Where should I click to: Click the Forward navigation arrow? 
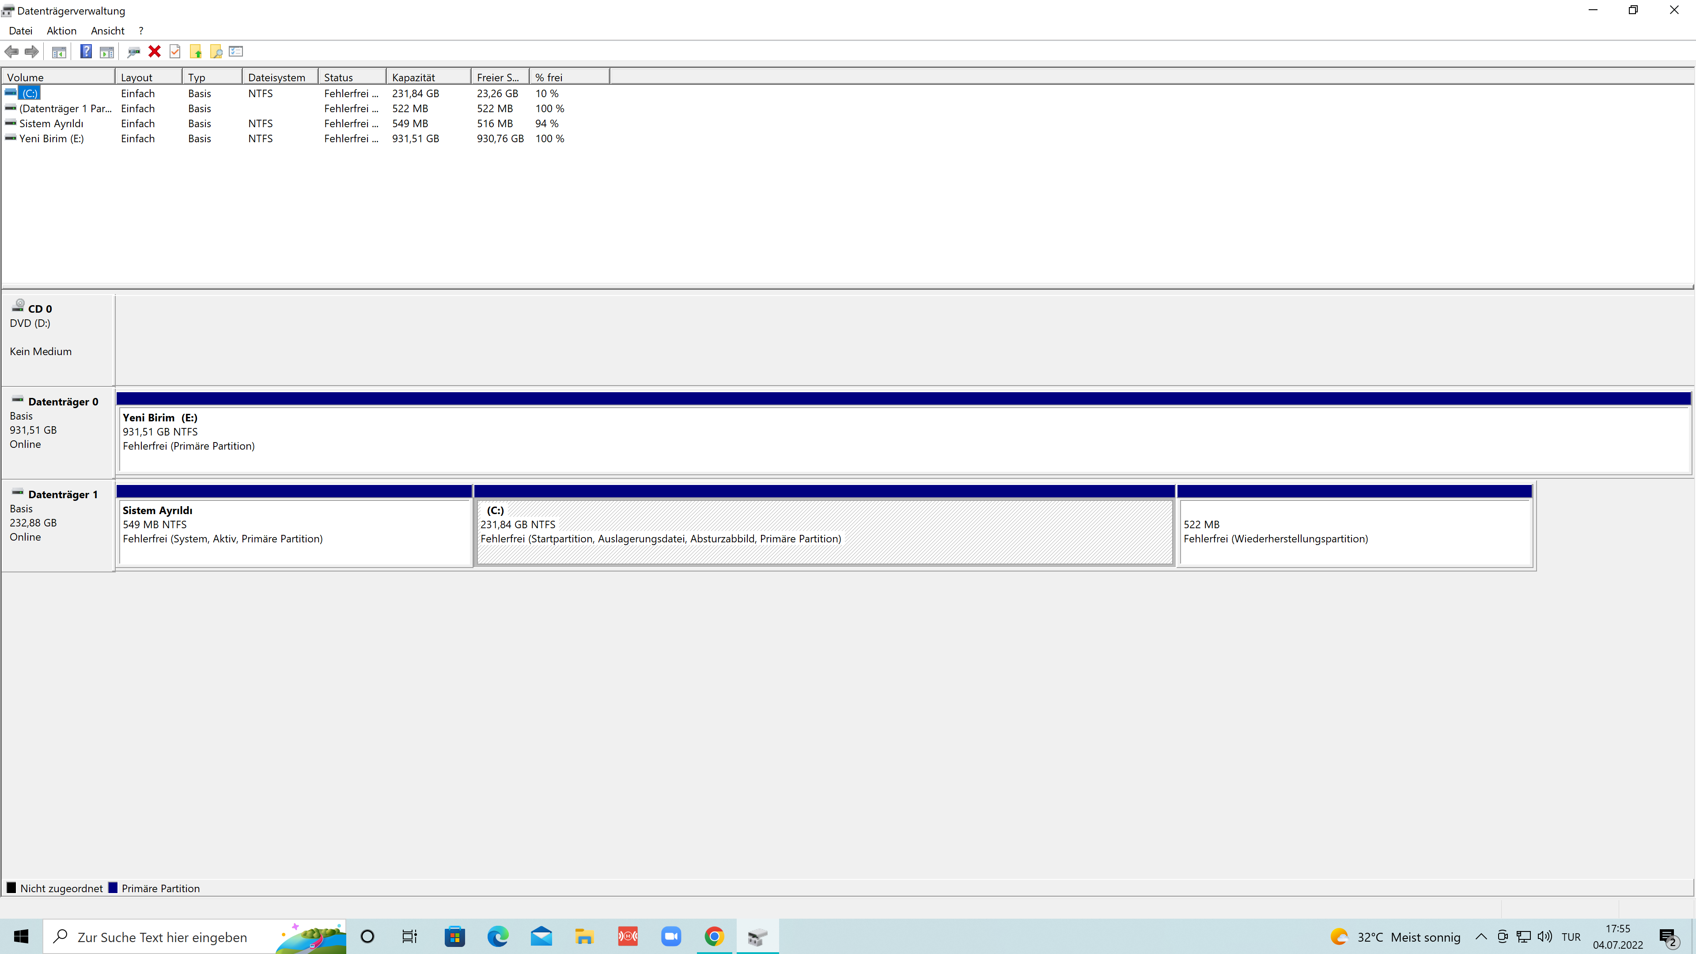click(32, 51)
